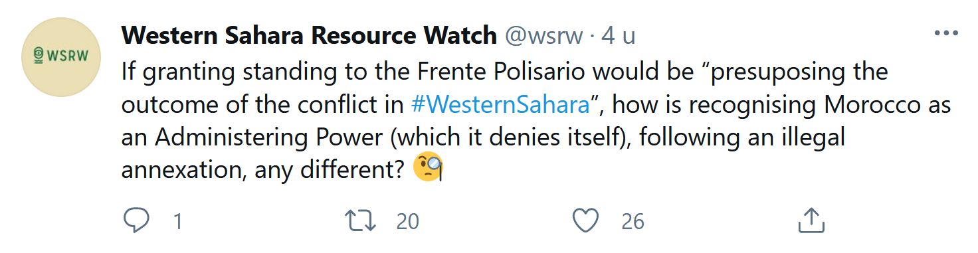Retweet this post using the retweet icon

362,220
